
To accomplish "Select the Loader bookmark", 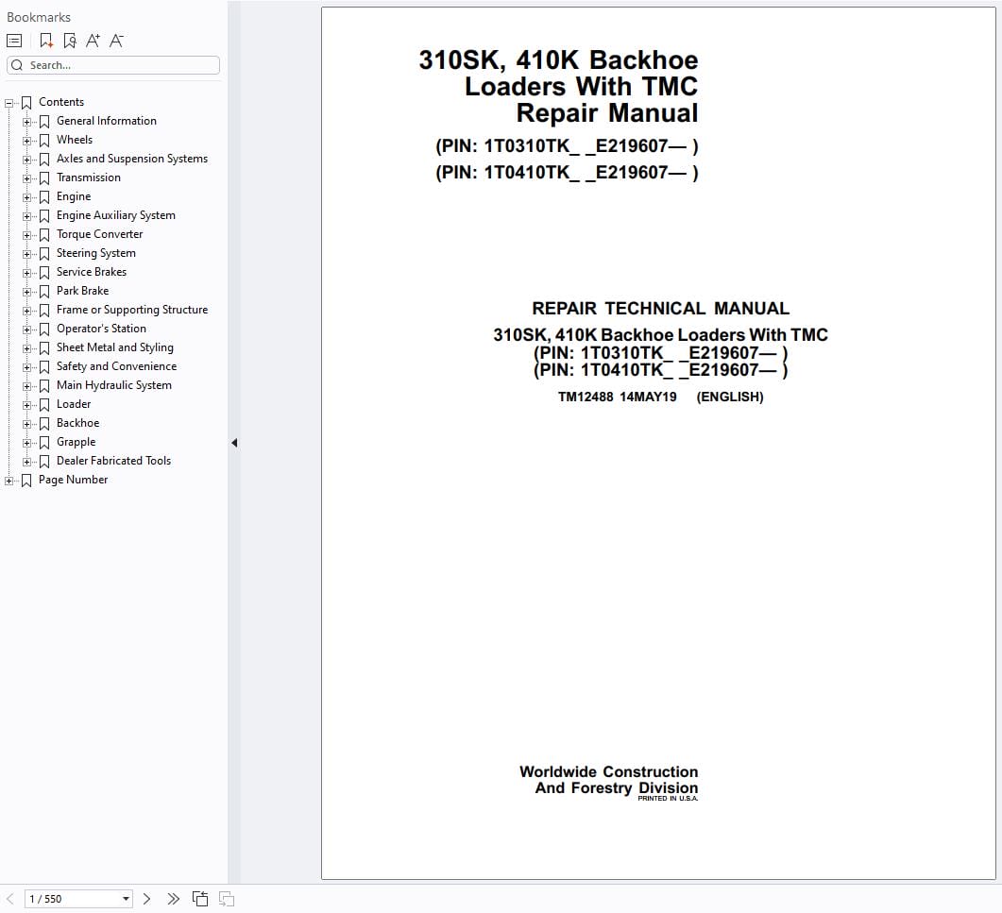I will point(74,404).
